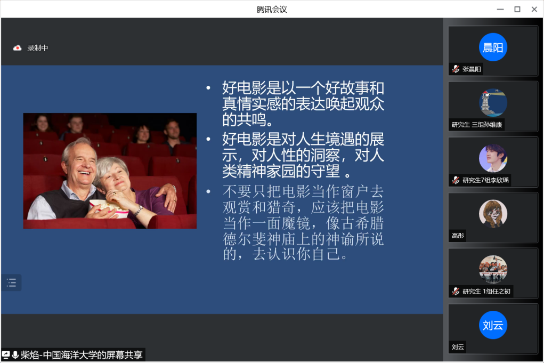The image size is (544, 363).
Task: Click avatar of 研究生7组李欣瑶
Action: coord(493,158)
